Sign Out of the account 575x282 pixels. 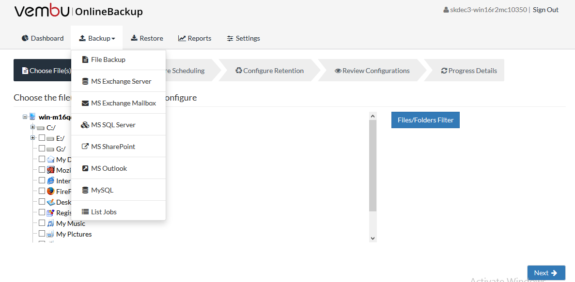[545, 10]
